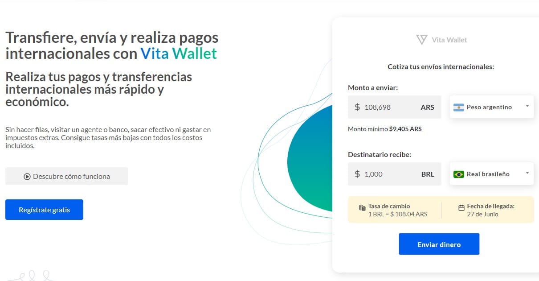Click the Enviar dinero button
539x281 pixels.
(x=439, y=244)
